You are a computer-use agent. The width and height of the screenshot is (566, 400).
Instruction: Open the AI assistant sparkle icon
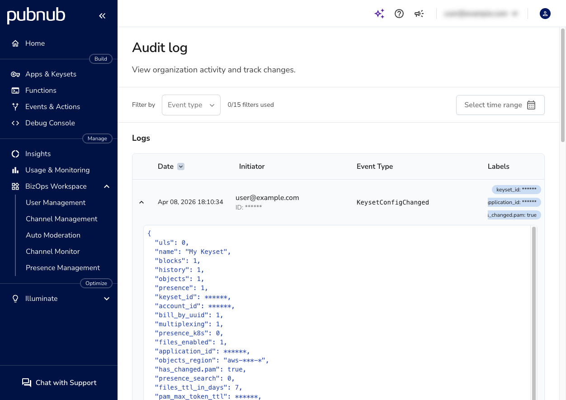tap(379, 14)
